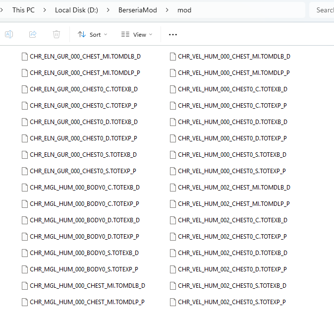Navigate to Local Disk (D:) breadcrumb

click(x=76, y=10)
